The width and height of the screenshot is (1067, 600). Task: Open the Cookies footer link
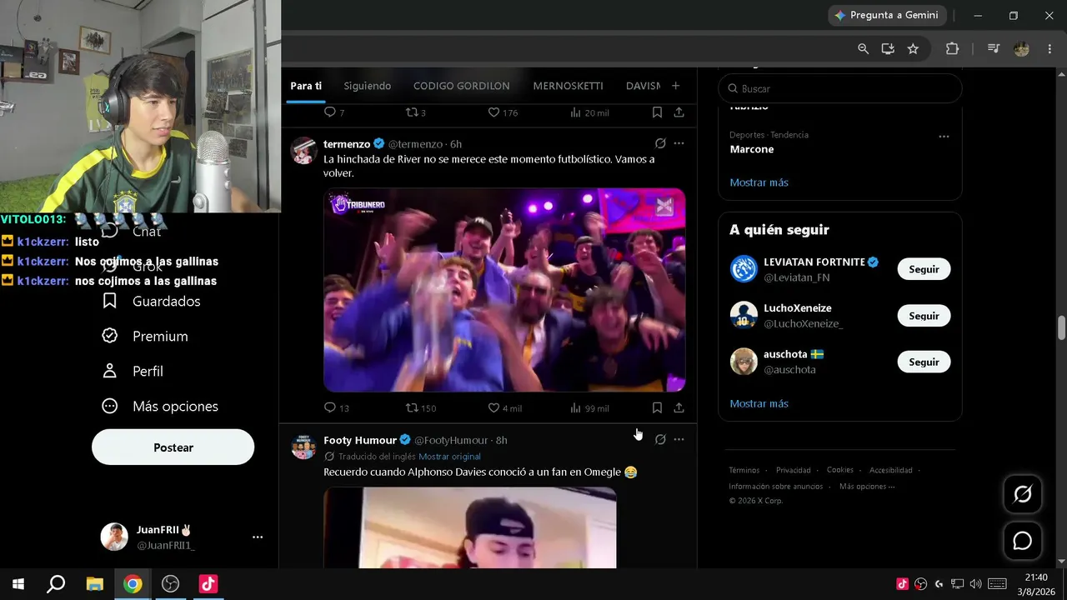point(840,470)
